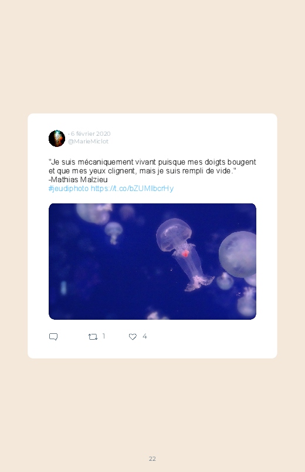Click the small jellyfish at upper left of photo

[114, 232]
